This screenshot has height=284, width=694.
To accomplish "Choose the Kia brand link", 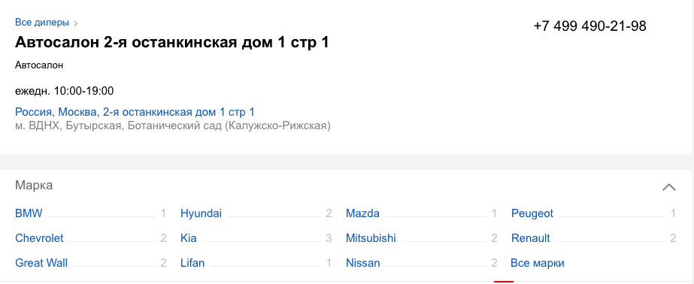I will click(189, 238).
